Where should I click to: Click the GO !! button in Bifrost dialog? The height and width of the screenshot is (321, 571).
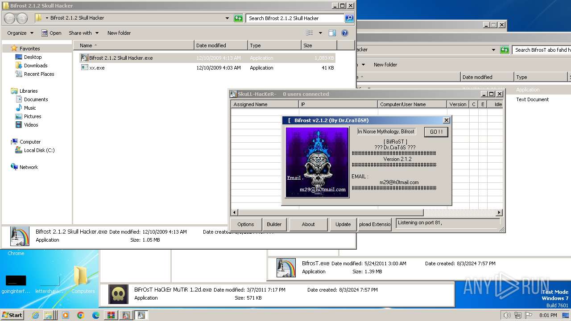[x=436, y=132]
